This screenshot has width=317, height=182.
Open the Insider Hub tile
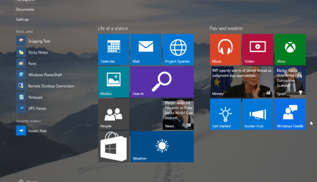(x=257, y=114)
